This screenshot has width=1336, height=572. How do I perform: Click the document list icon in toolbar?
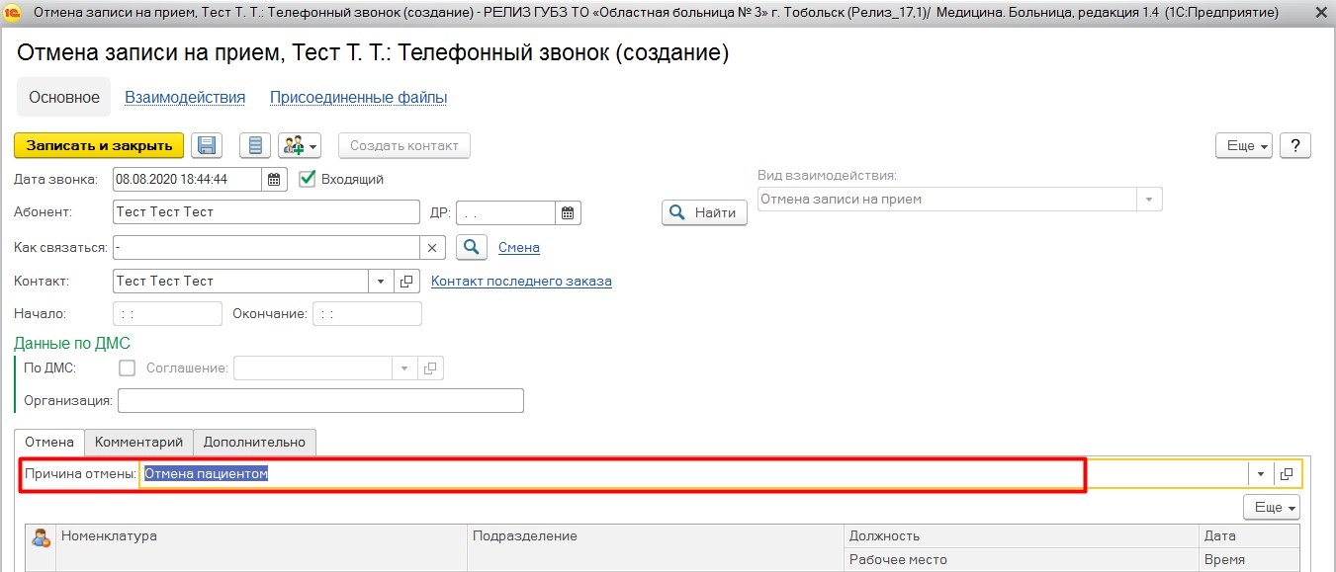click(255, 146)
